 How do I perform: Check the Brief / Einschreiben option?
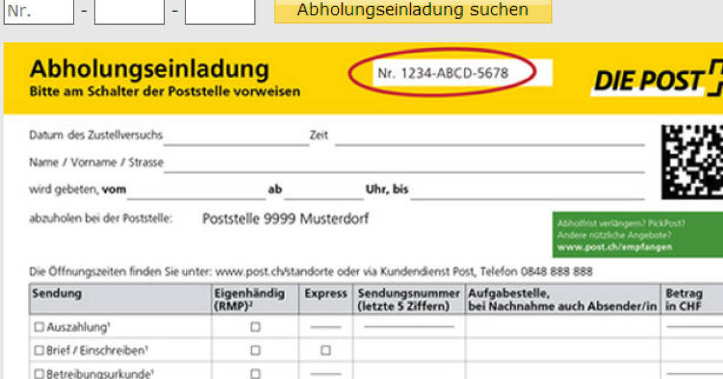(x=39, y=349)
